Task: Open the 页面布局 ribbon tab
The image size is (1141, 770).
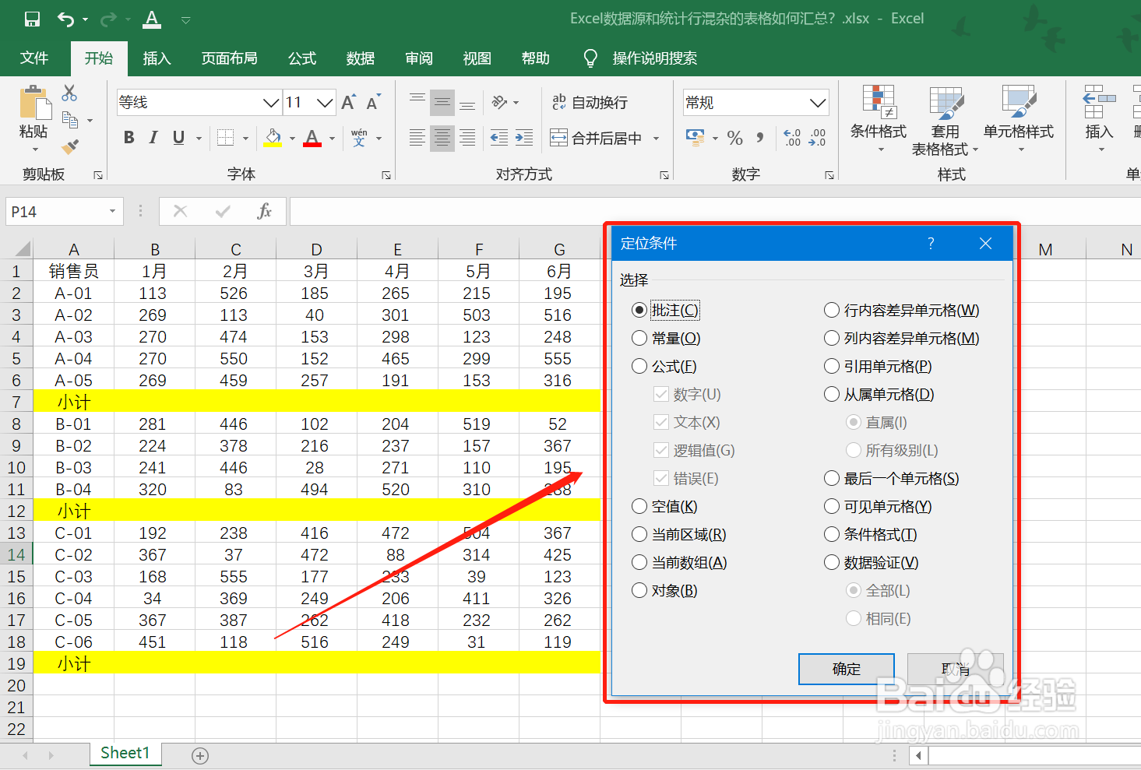Action: point(229,58)
